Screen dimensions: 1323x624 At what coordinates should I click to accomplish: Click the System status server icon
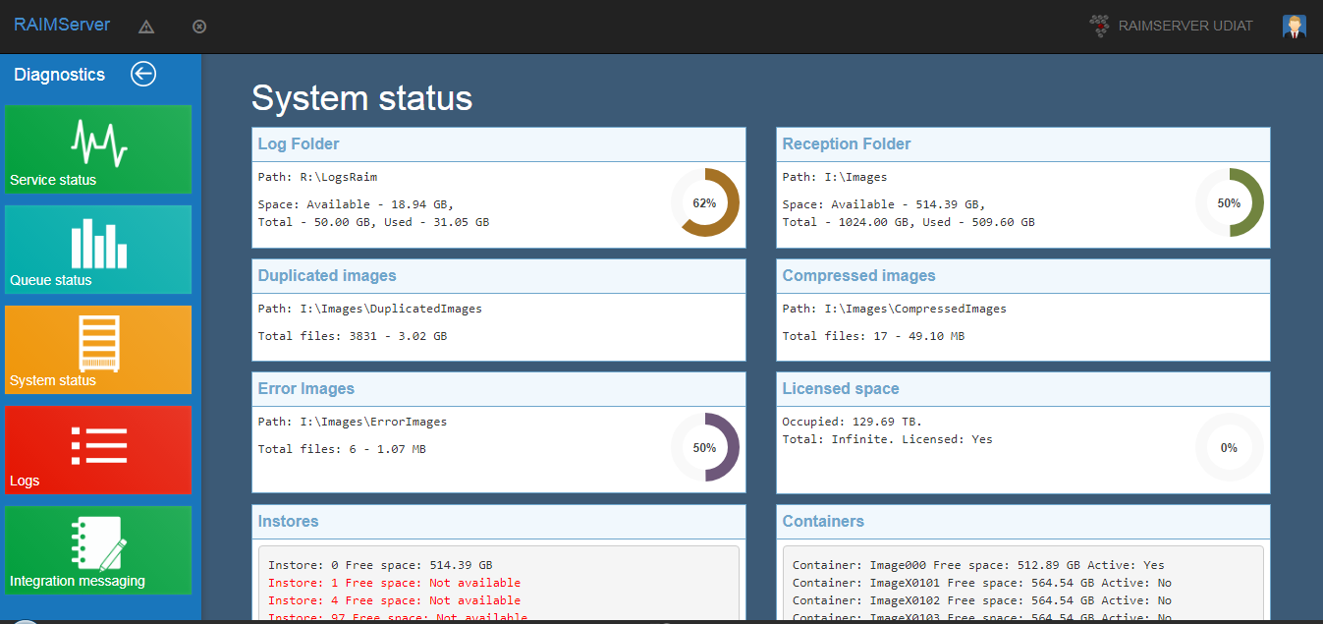click(x=98, y=343)
